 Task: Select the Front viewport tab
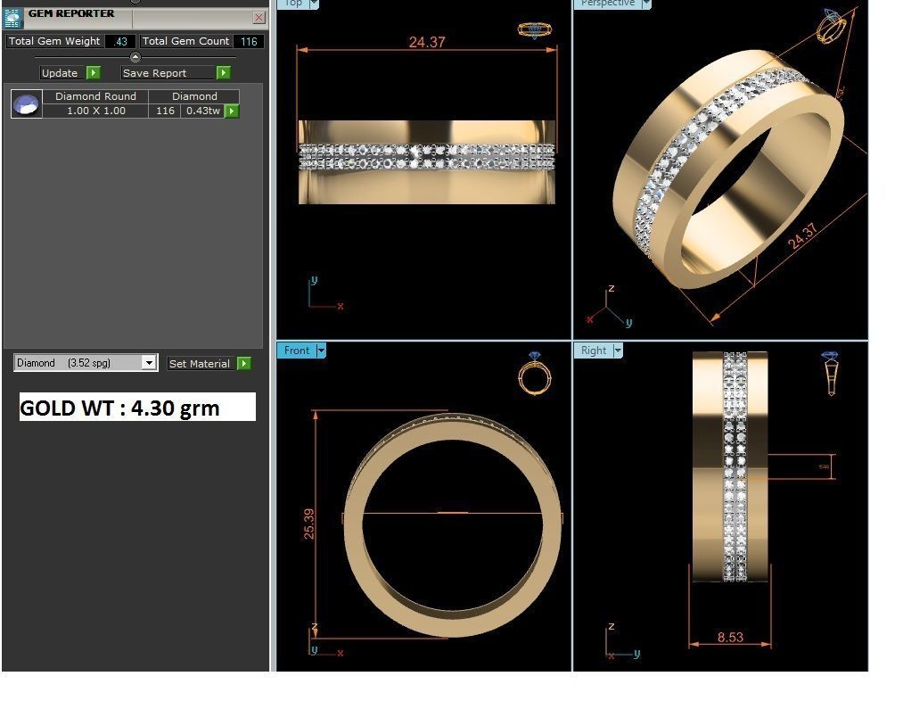point(296,350)
